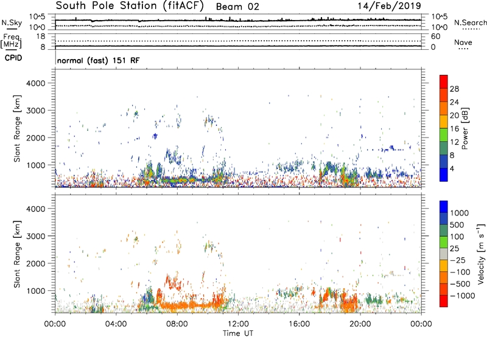Click the '500' label on Velocity colorbar

click(458, 225)
